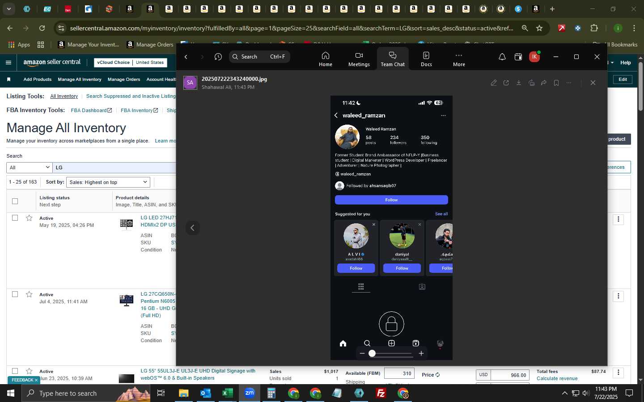Open Docs tab in Zoom
The image size is (644, 402).
[426, 59]
